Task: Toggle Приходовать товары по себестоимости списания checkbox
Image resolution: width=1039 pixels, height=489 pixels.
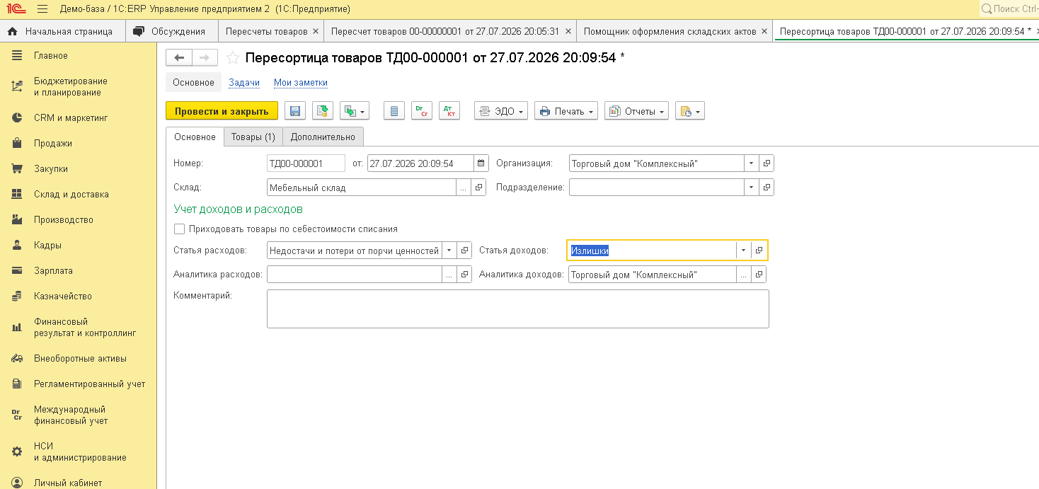Action: pos(179,229)
